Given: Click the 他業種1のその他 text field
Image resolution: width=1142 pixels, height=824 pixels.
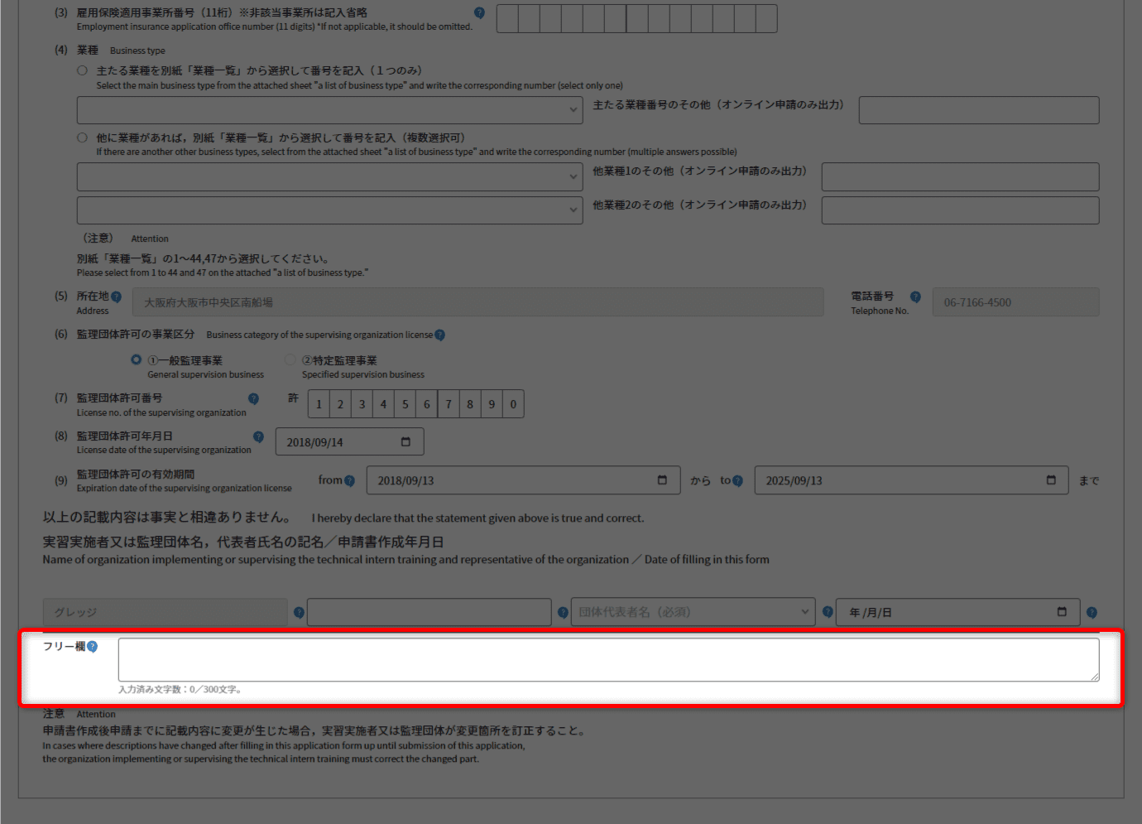Looking at the screenshot, I should click(x=960, y=177).
